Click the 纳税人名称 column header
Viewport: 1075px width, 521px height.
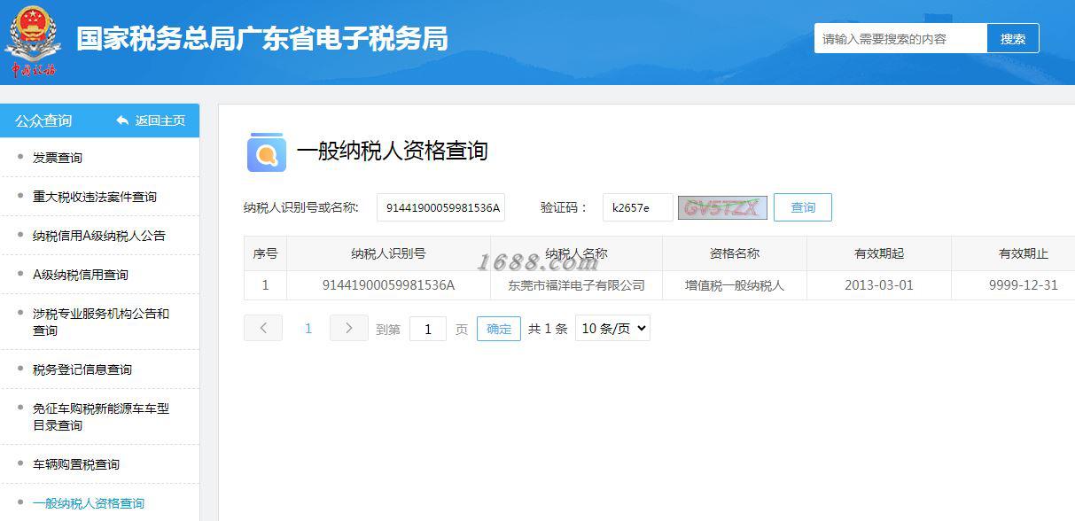576,253
